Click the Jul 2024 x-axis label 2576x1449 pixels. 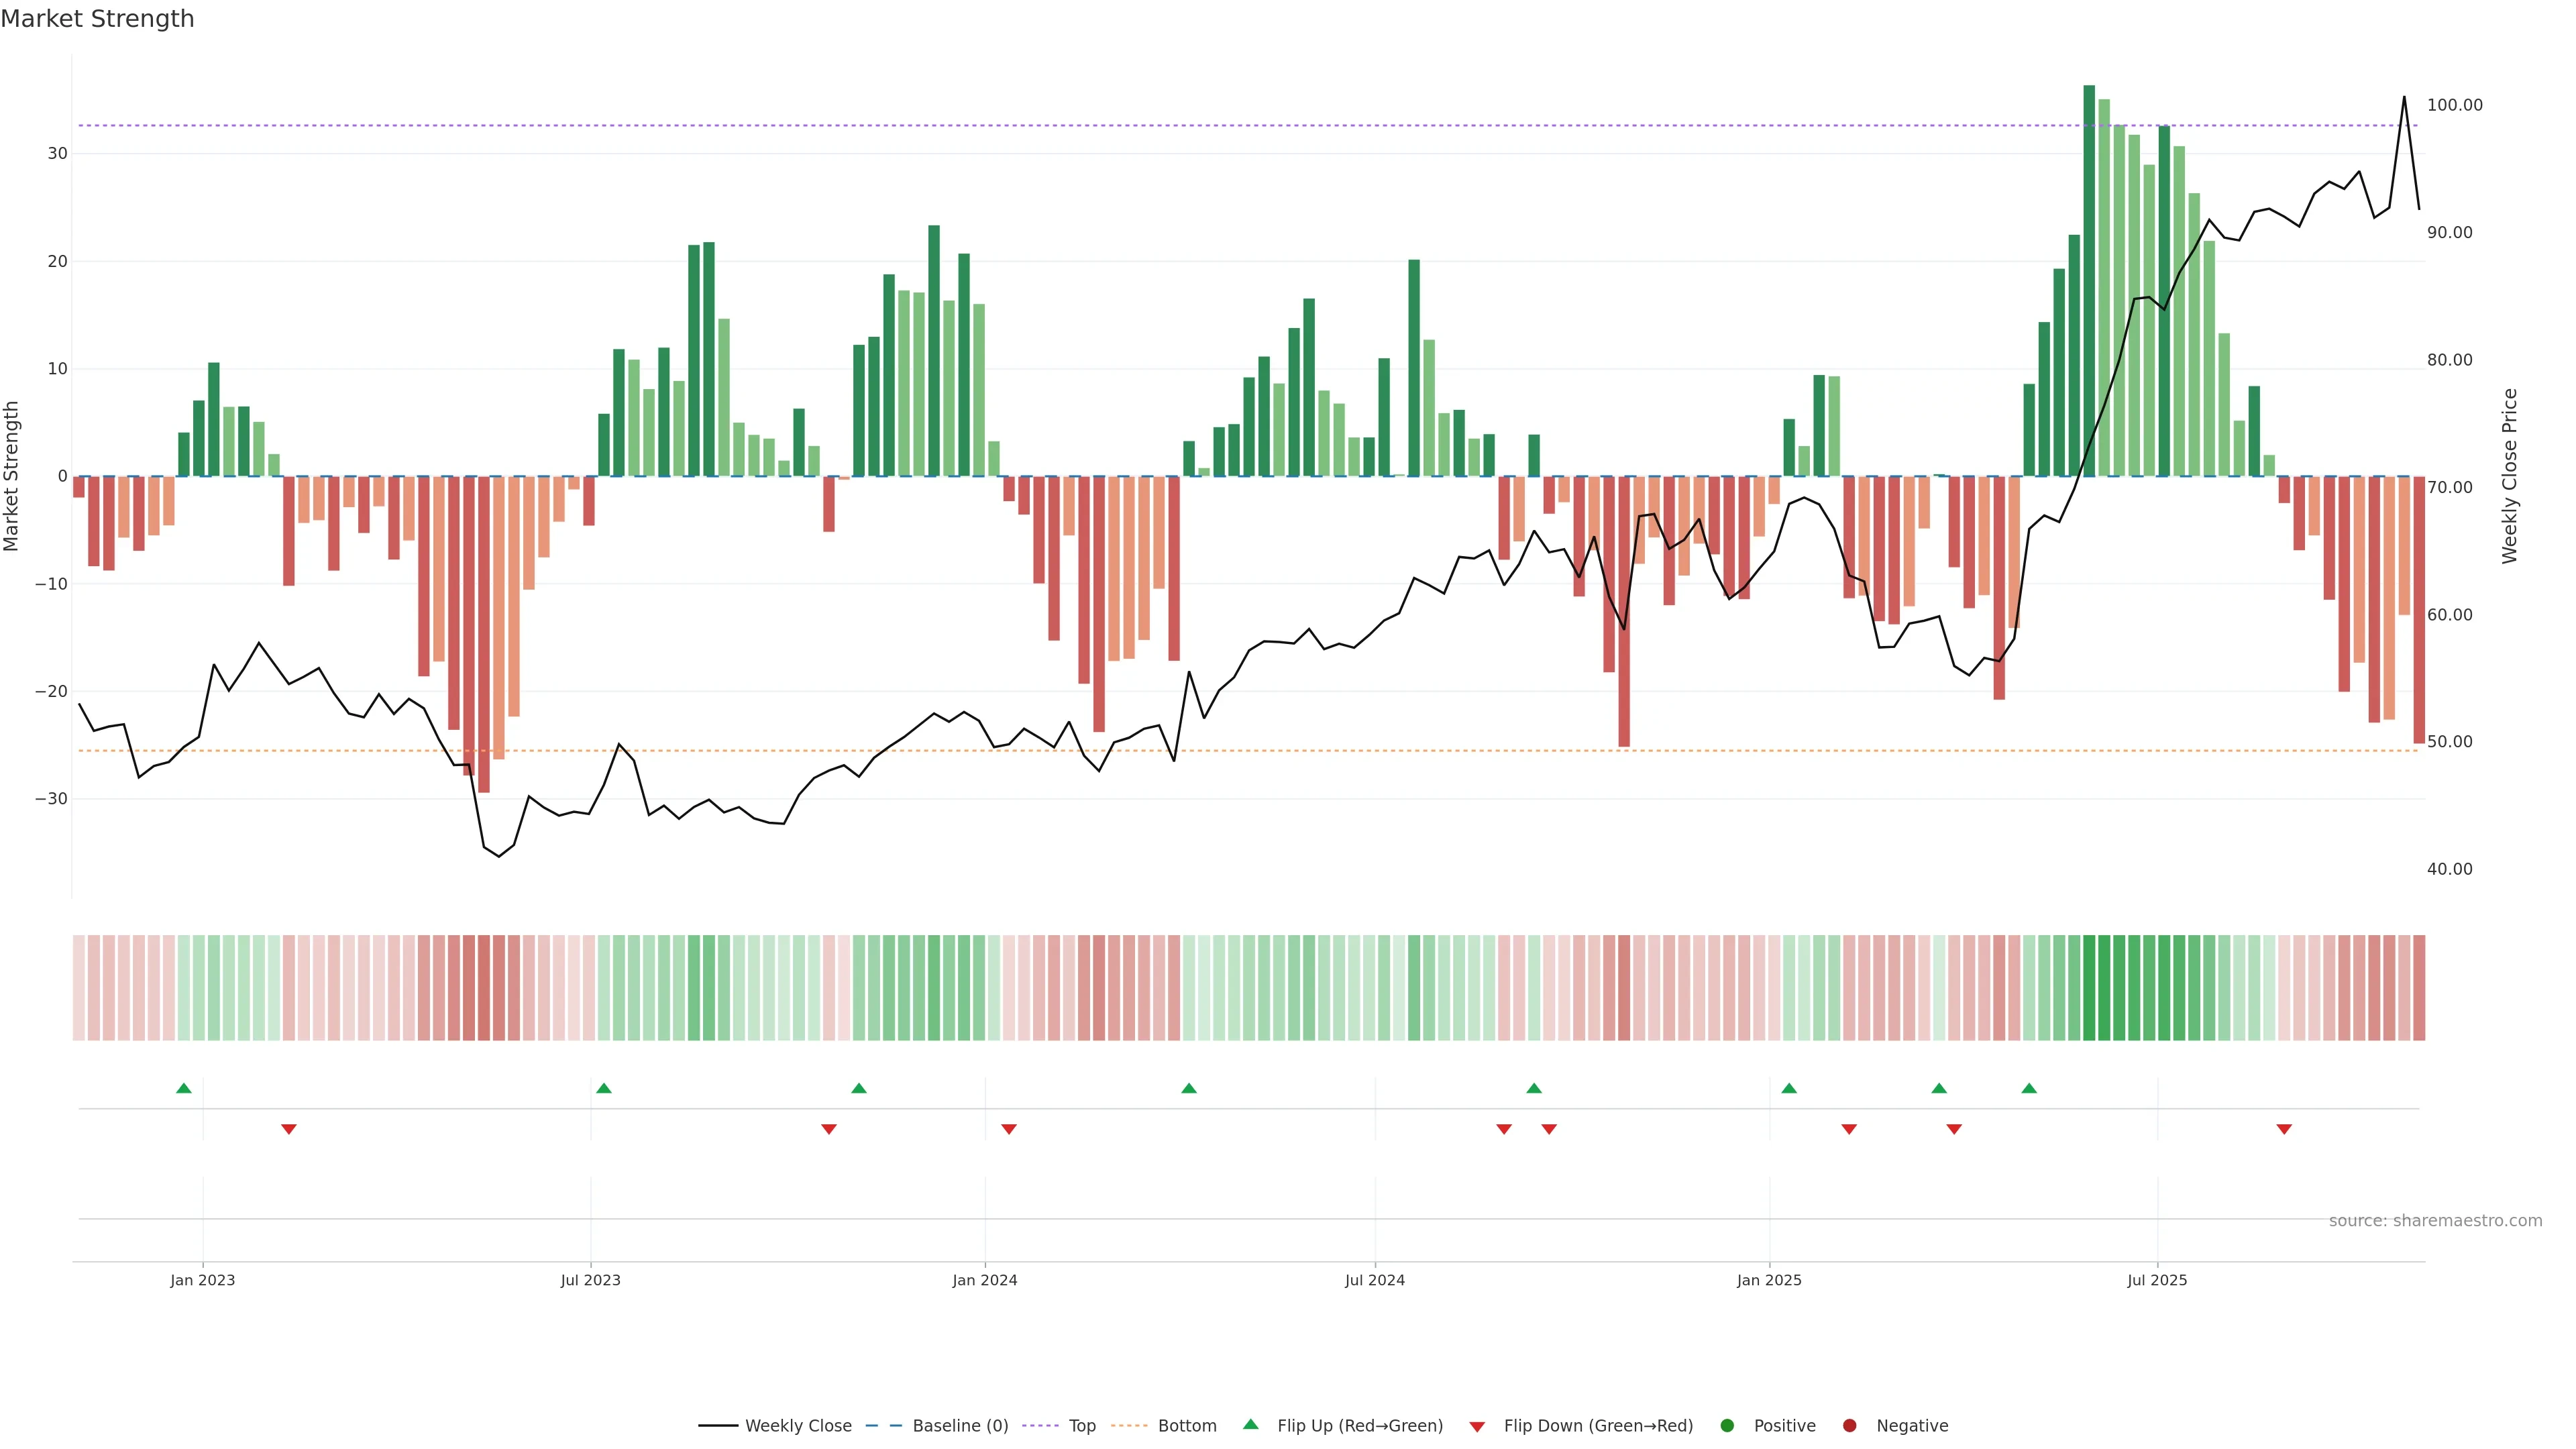click(x=1374, y=1280)
